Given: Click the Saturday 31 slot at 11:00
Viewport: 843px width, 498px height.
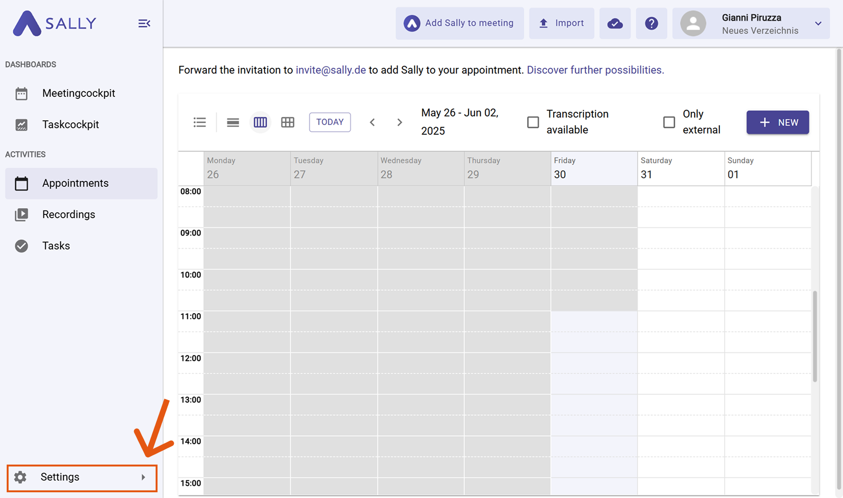Looking at the screenshot, I should pyautogui.click(x=681, y=321).
